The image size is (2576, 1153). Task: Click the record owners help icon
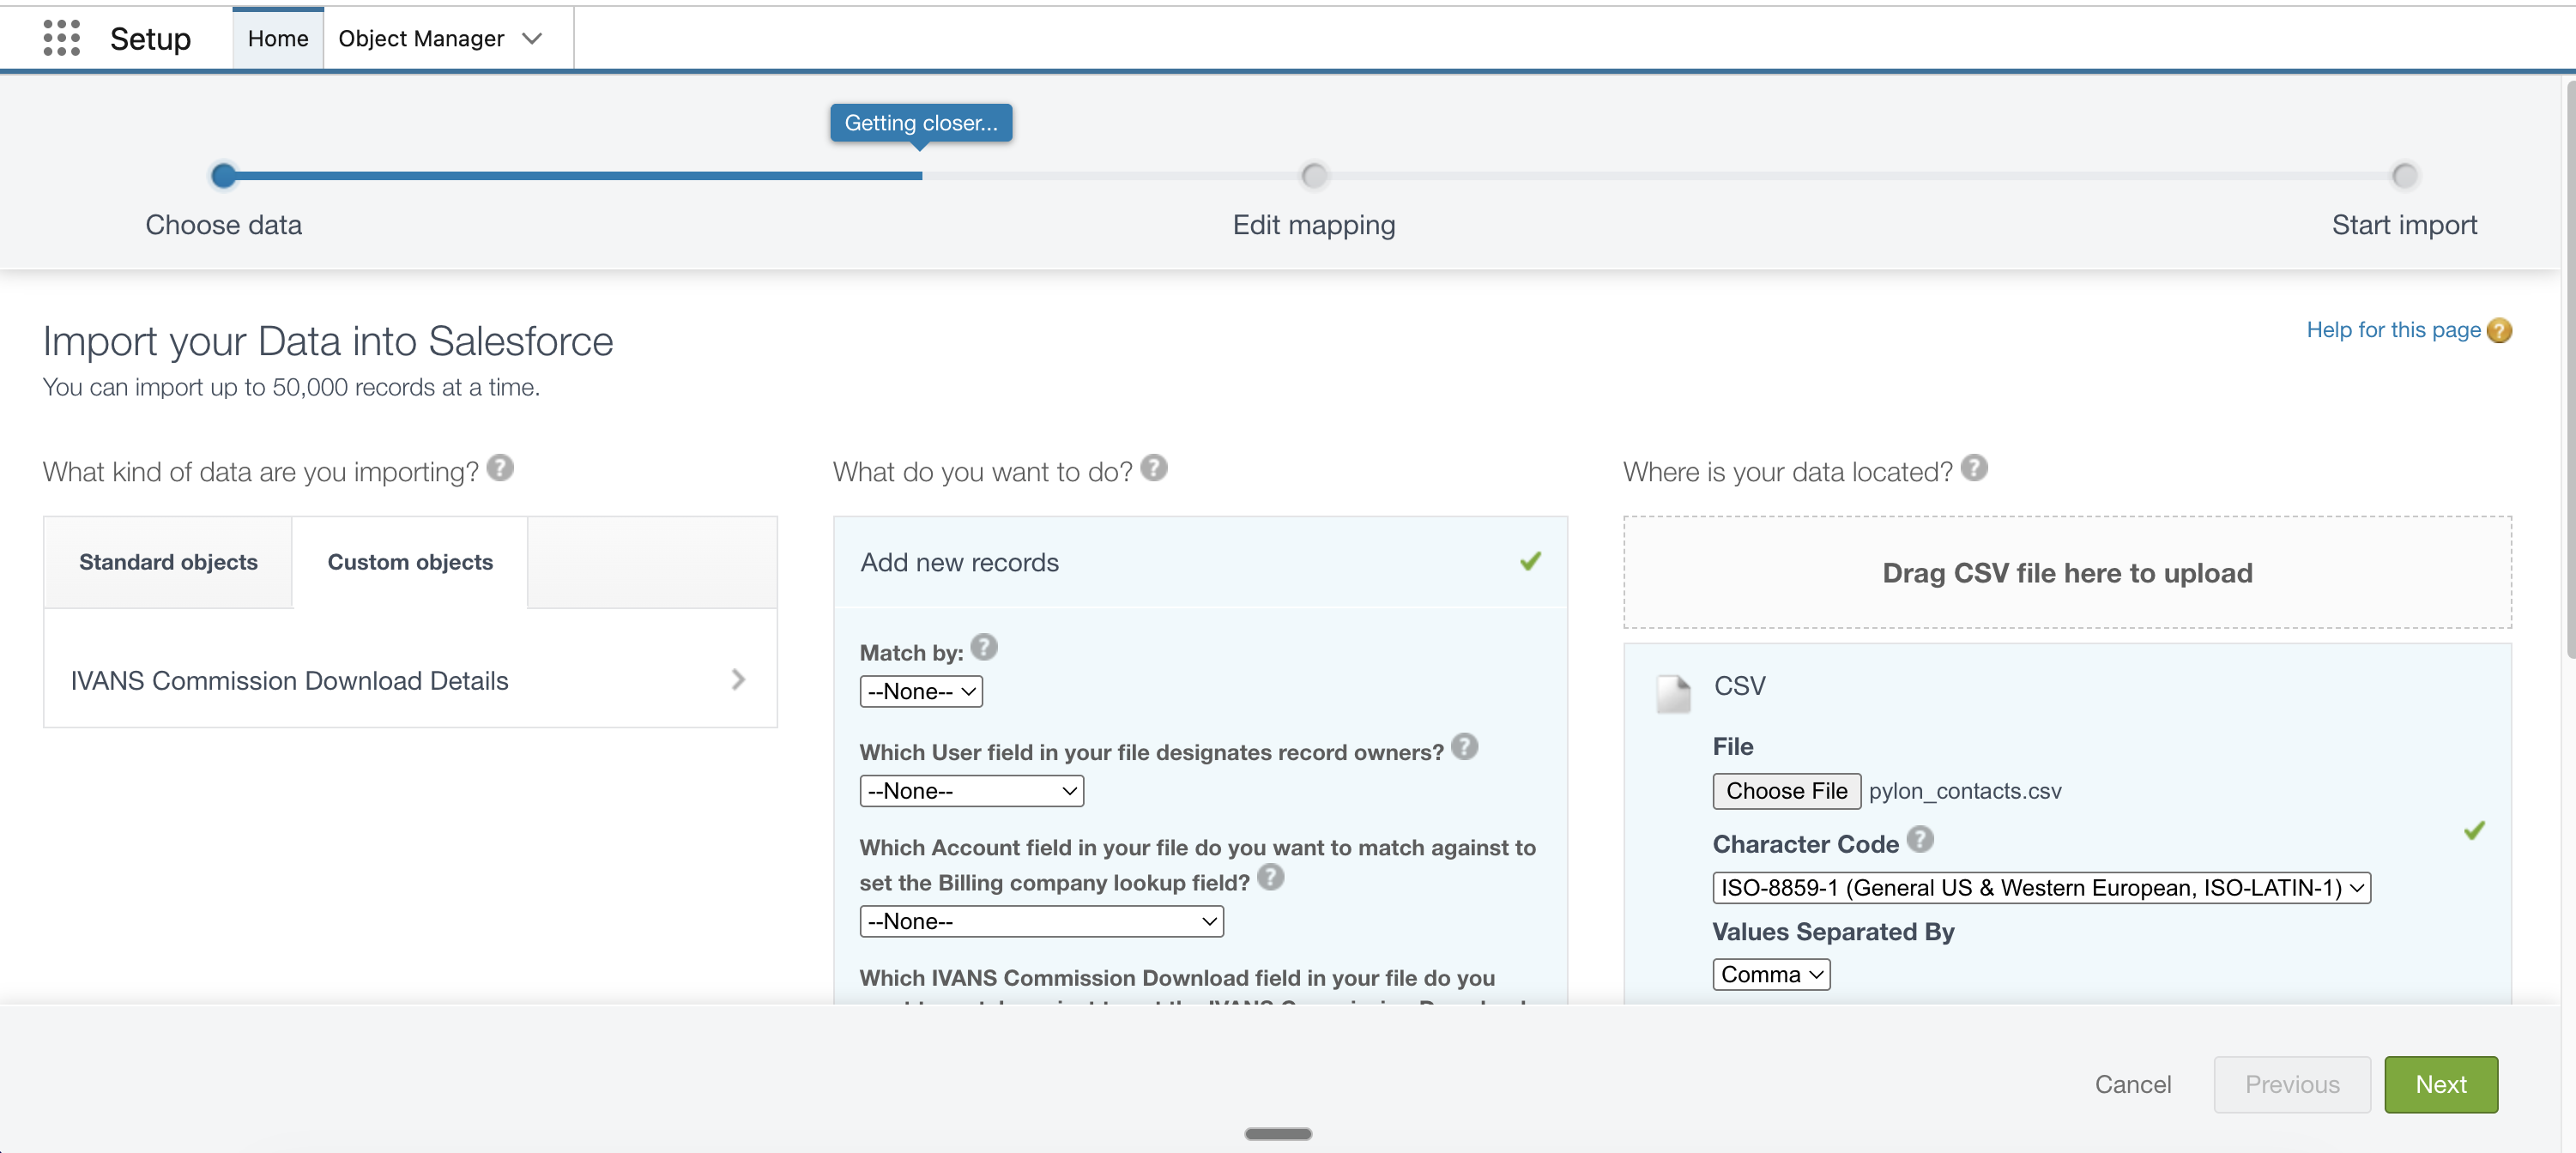tap(1465, 747)
